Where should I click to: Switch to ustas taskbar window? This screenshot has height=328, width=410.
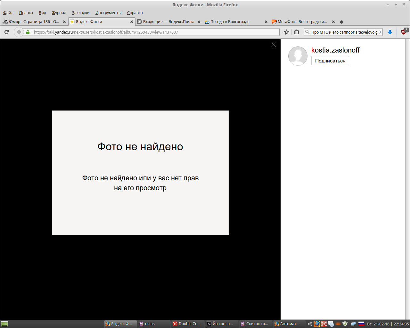154,324
